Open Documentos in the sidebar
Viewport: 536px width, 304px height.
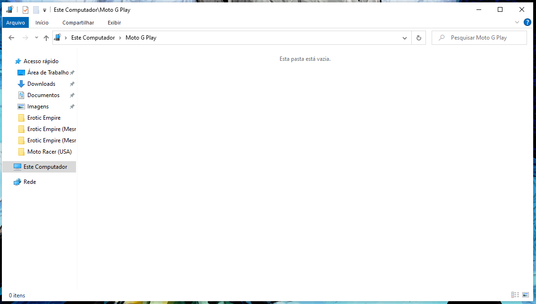pyautogui.click(x=43, y=95)
